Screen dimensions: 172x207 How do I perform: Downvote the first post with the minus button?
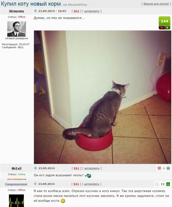[x=162, y=28]
